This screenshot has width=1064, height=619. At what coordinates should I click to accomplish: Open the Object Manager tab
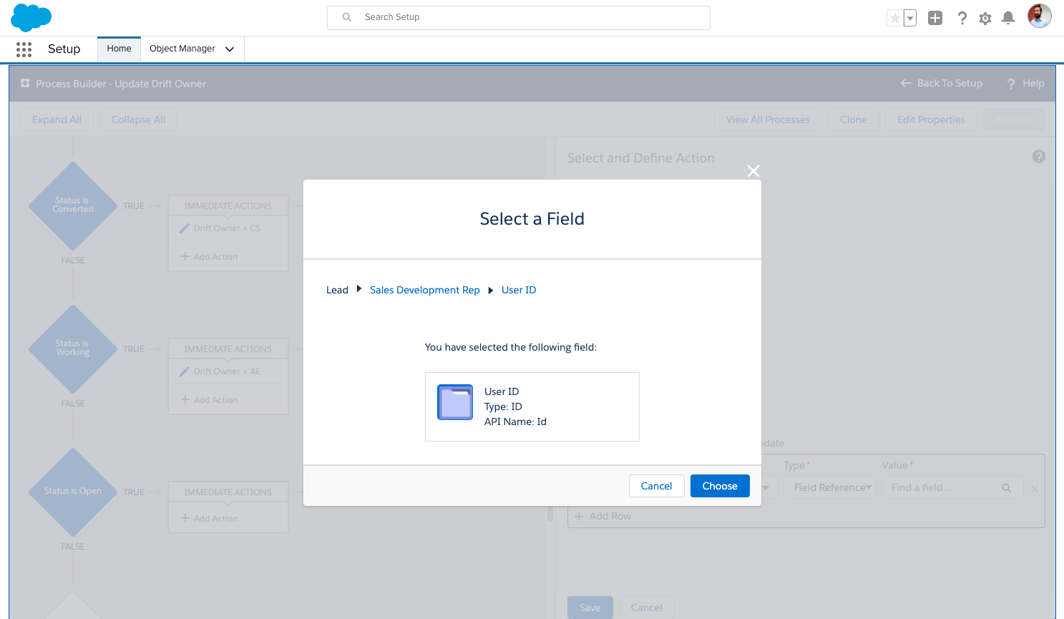182,49
